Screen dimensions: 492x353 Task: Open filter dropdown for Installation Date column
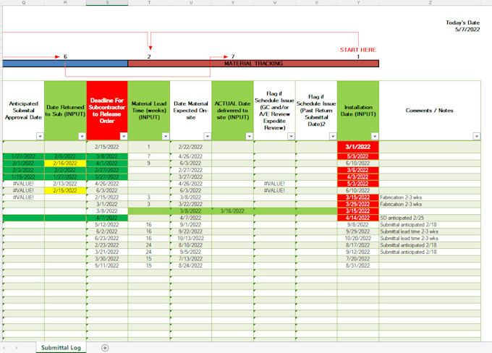[x=375, y=136]
